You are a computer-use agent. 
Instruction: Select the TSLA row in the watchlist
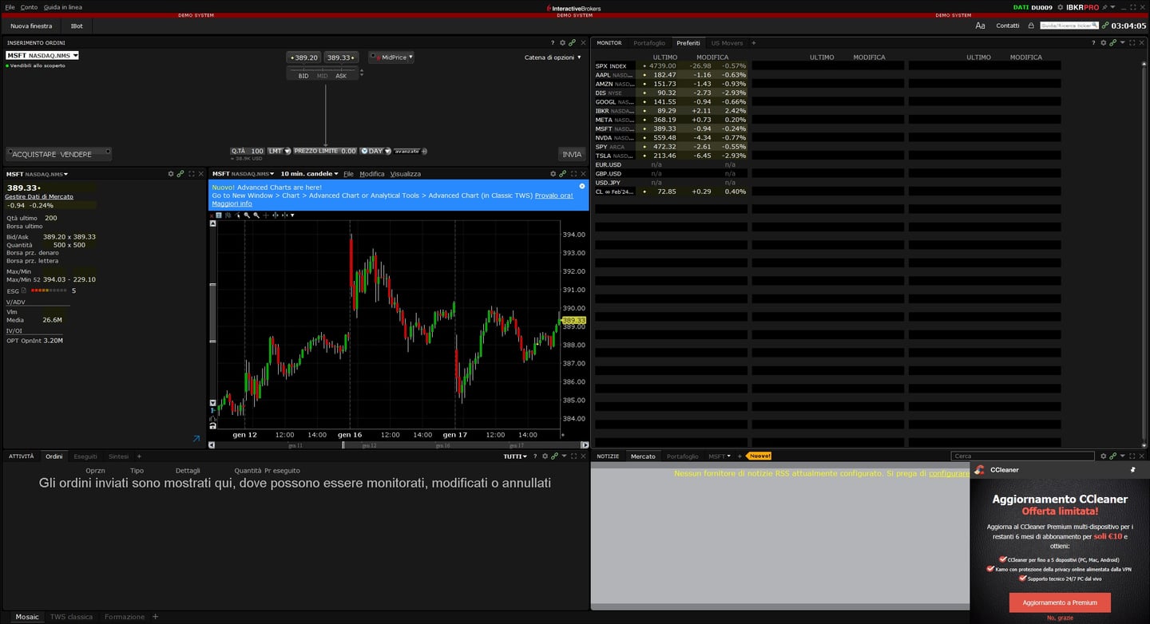[670, 156]
